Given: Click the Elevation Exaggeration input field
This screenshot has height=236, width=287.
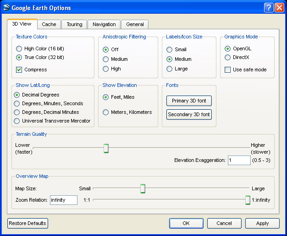Looking at the screenshot, I should (x=239, y=160).
